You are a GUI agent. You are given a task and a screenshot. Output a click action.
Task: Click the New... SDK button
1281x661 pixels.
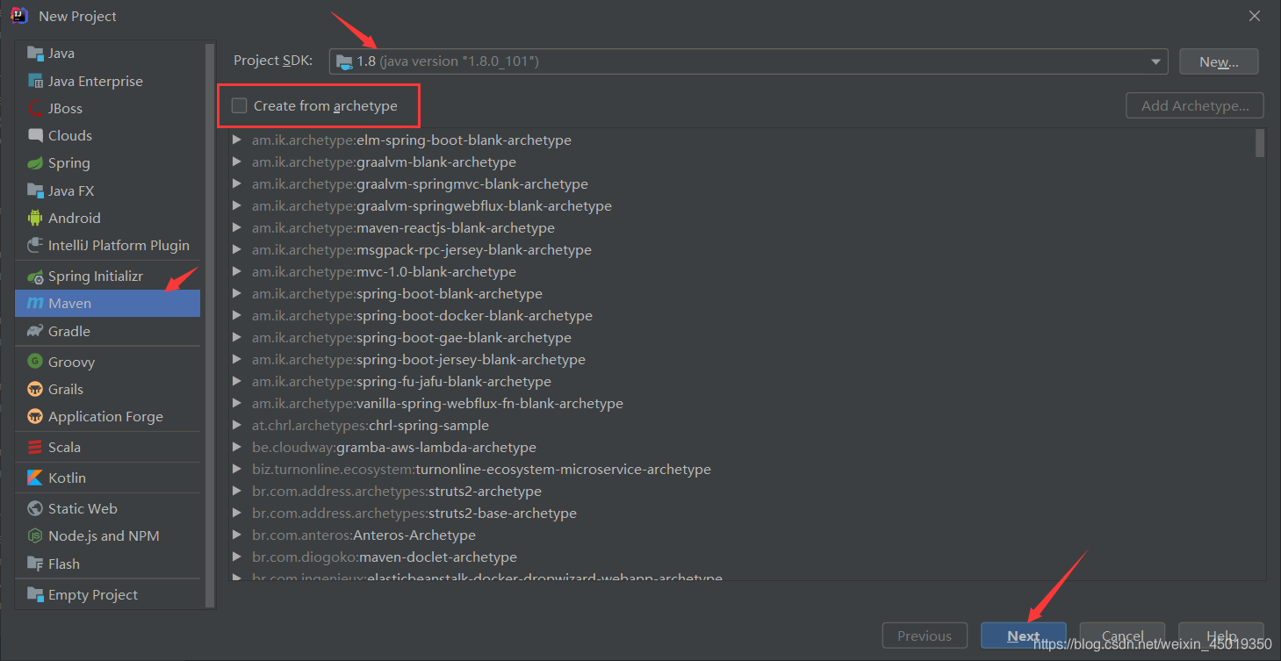pos(1219,61)
